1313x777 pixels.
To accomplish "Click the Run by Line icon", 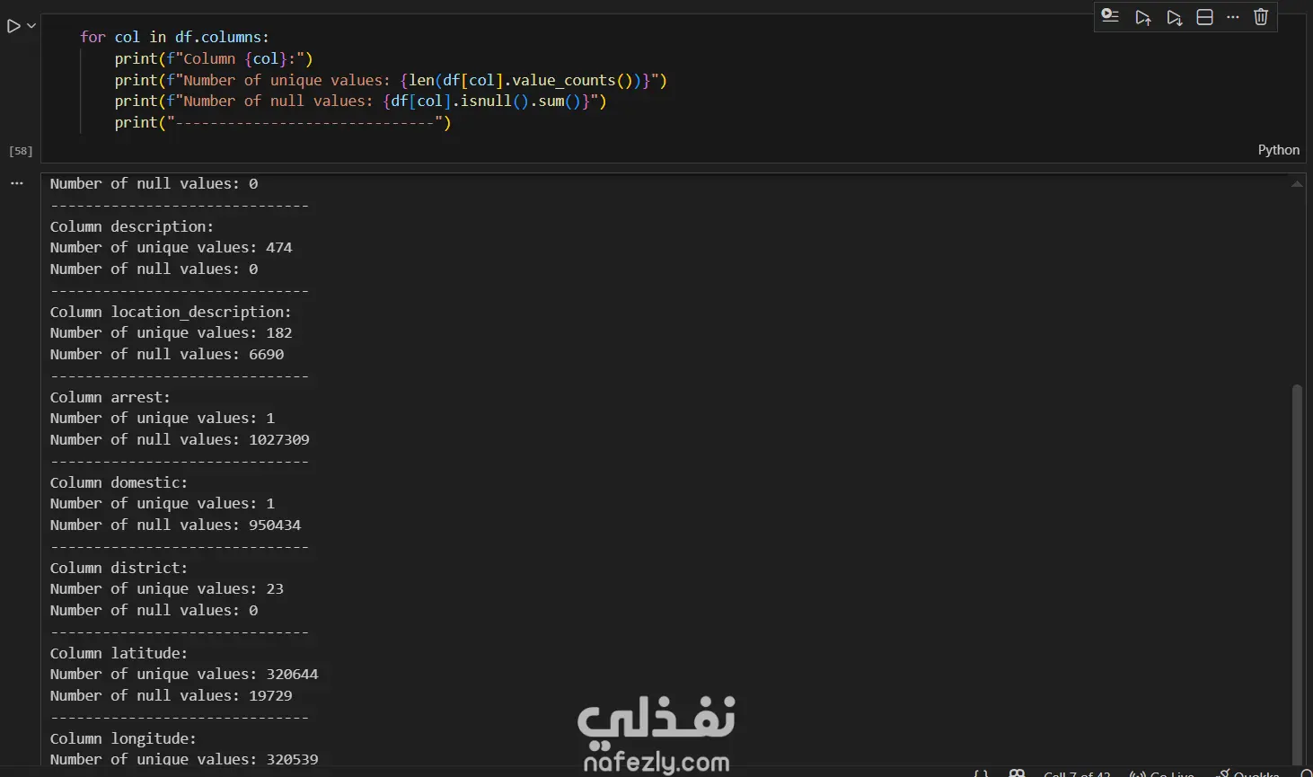I will [1110, 16].
